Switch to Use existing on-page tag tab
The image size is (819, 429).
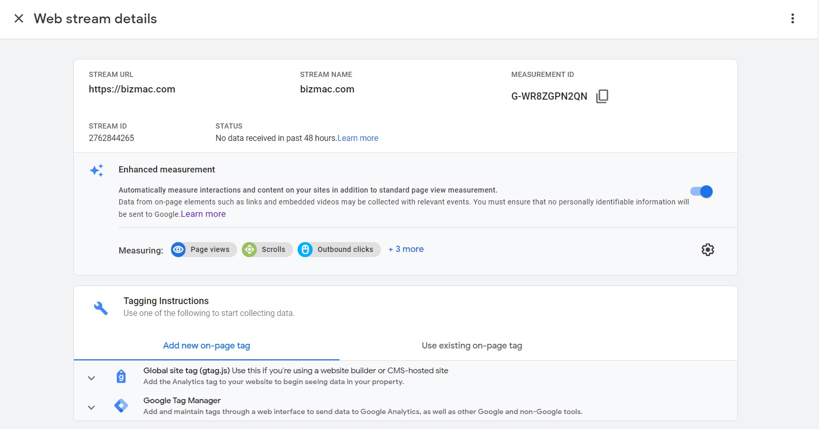472,345
